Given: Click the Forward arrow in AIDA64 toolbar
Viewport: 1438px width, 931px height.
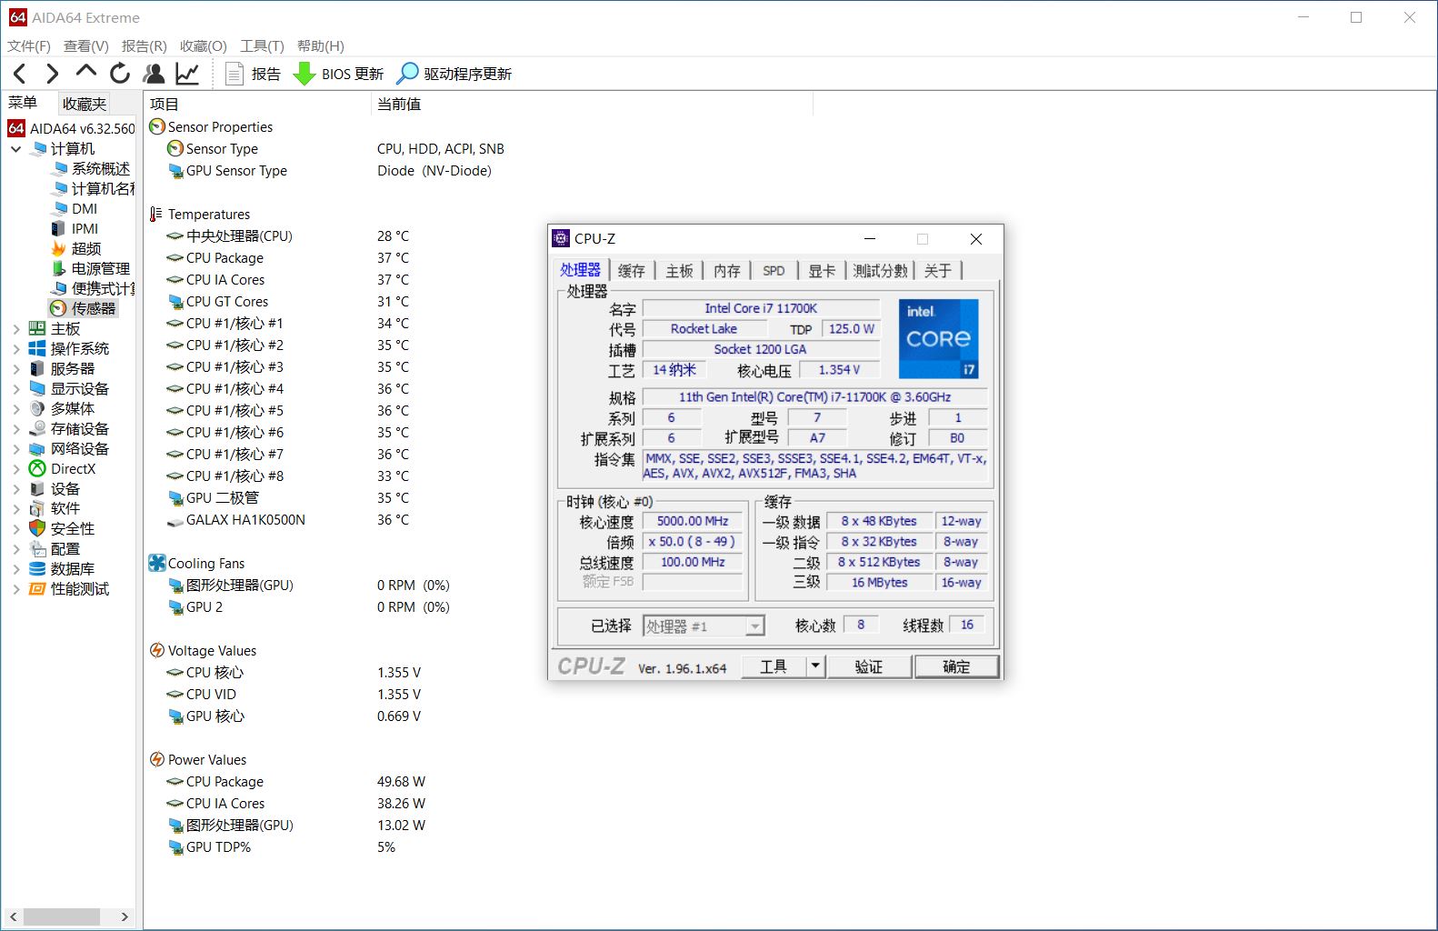Looking at the screenshot, I should [53, 74].
